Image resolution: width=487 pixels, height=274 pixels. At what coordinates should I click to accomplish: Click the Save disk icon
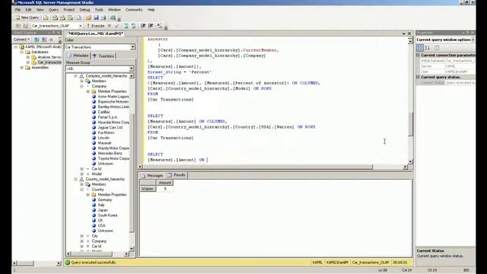96,18
